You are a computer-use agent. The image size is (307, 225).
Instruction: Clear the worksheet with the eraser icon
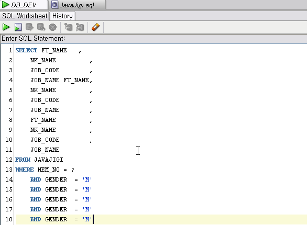pyautogui.click(x=96, y=27)
